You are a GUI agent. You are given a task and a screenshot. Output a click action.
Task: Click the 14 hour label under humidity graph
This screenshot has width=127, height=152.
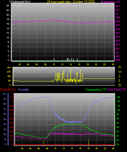[x=72, y=148]
